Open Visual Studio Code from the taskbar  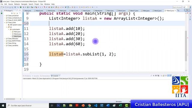point(96,105)
